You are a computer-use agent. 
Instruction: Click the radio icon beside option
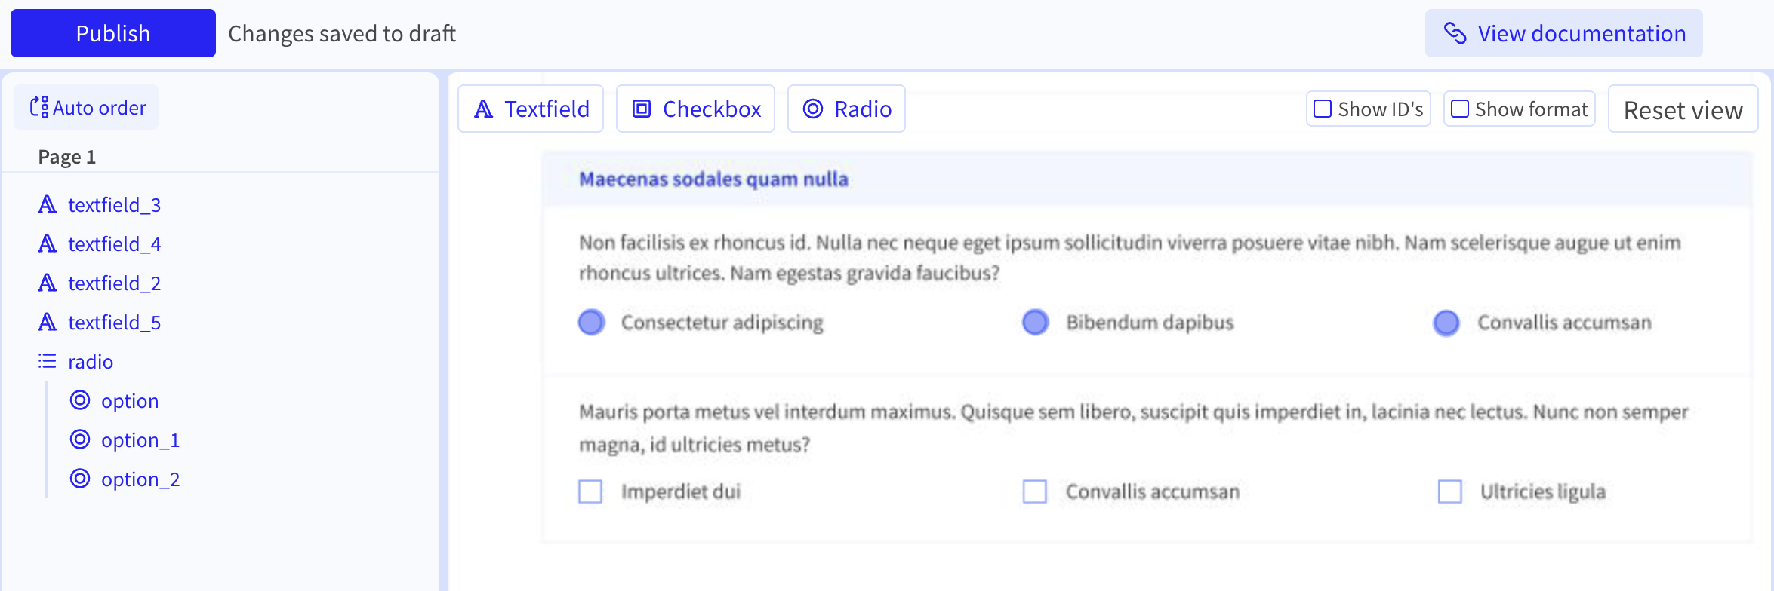tap(80, 400)
